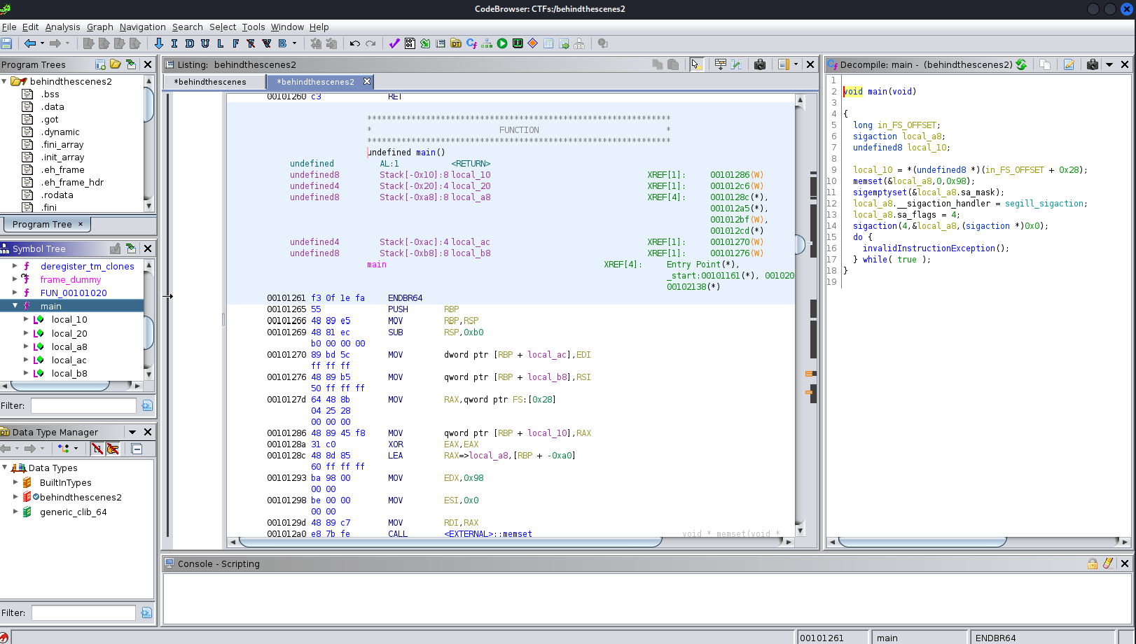Screen dimensions: 1136x644
Task: Expand local_a8 variable node
Action: (26, 346)
